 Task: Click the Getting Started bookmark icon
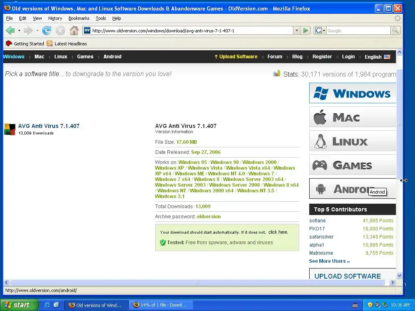click(x=9, y=43)
